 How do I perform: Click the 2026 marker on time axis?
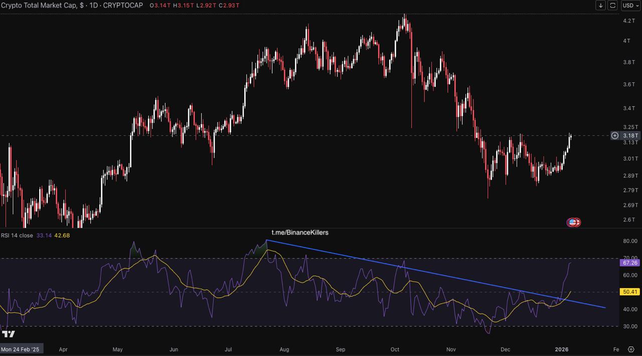tap(561, 349)
